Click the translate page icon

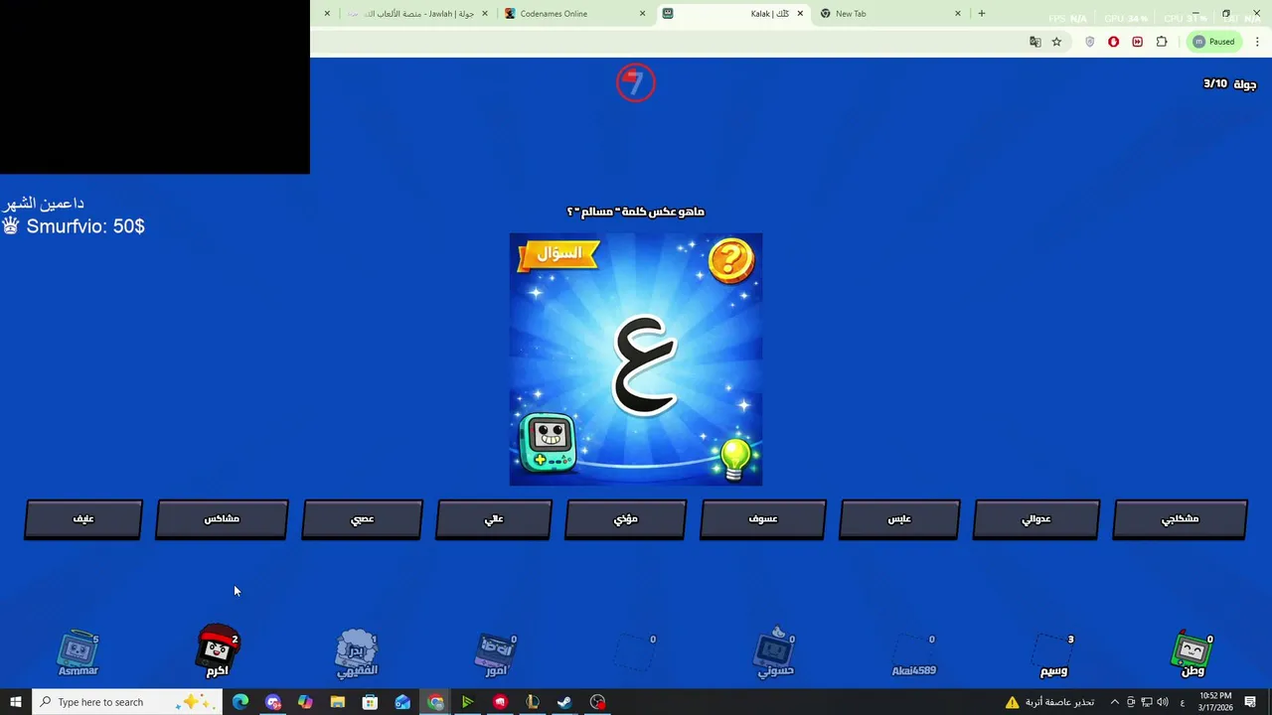click(1035, 42)
